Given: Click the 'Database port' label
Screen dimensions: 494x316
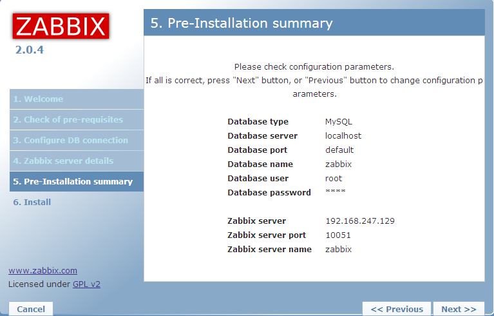Looking at the screenshot, I should (258, 150).
